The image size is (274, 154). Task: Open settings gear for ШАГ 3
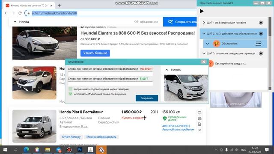coord(261,53)
